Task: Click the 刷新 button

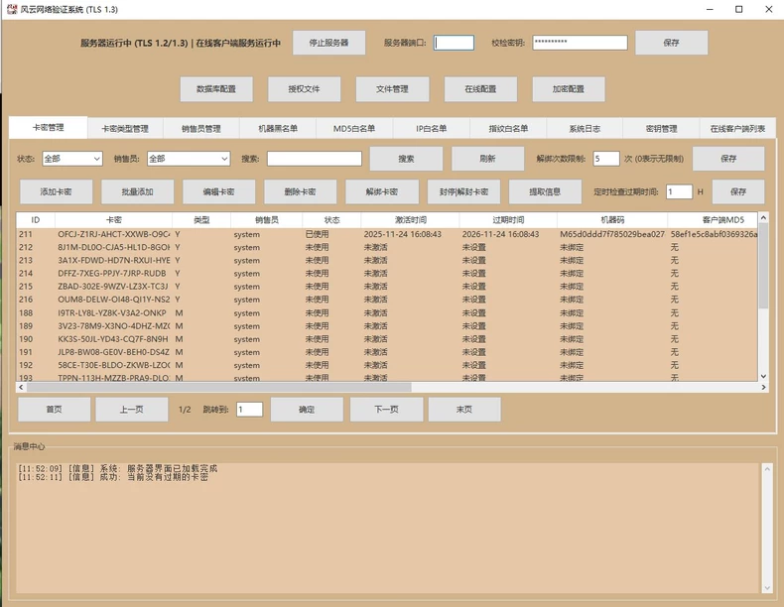Action: click(487, 159)
